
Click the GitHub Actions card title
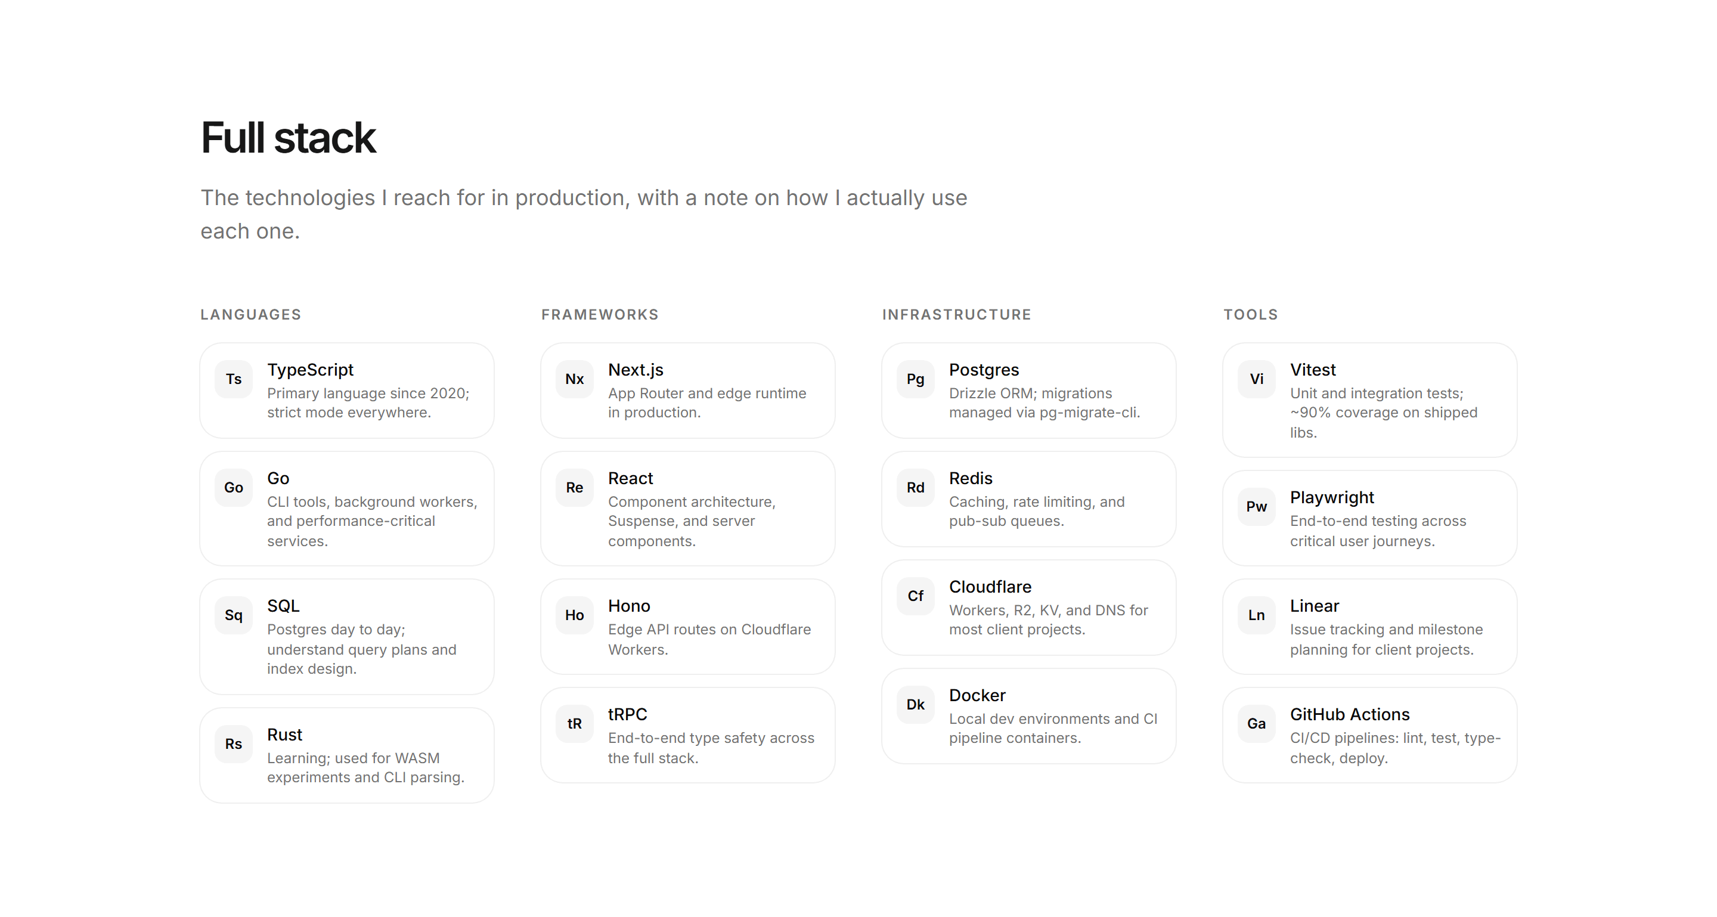1350,714
